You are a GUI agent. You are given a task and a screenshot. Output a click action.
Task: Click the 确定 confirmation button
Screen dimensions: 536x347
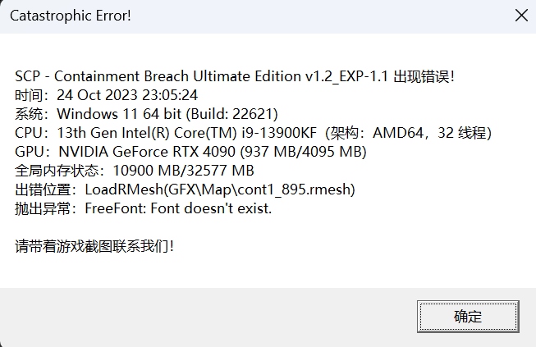click(468, 317)
